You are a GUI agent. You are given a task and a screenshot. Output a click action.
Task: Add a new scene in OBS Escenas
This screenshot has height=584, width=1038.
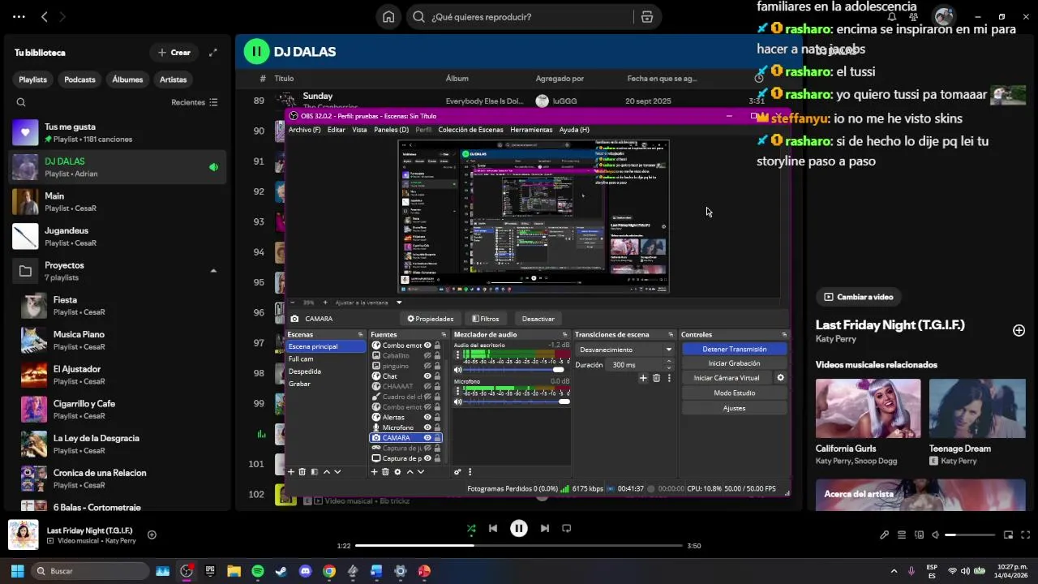tap(291, 472)
